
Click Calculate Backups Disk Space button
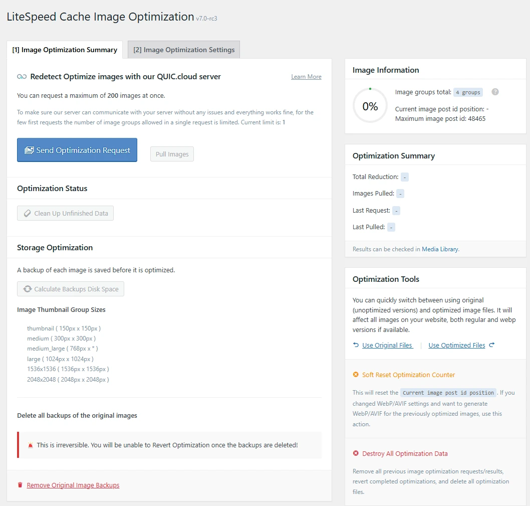[71, 289]
